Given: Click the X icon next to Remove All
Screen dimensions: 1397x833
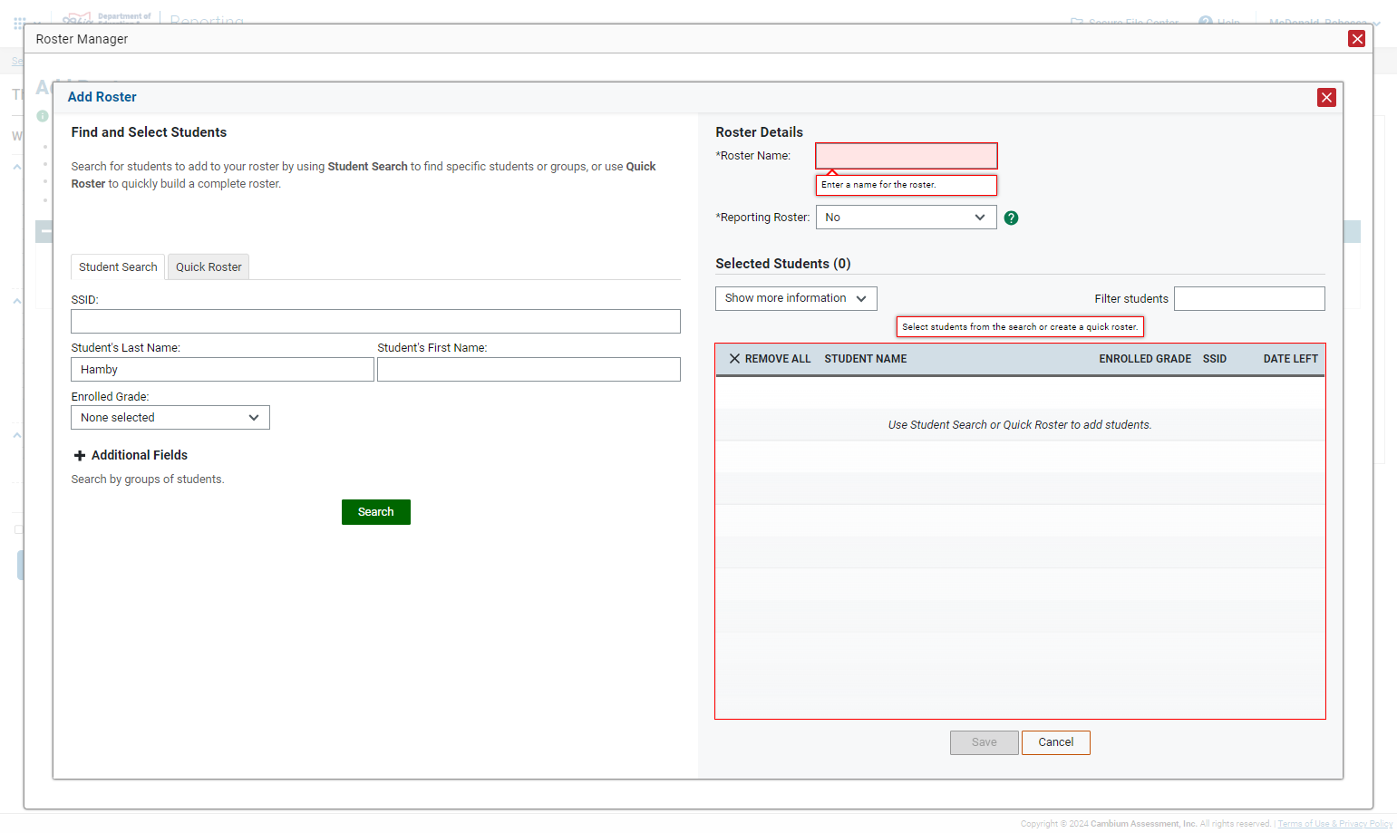Looking at the screenshot, I should tap(735, 359).
